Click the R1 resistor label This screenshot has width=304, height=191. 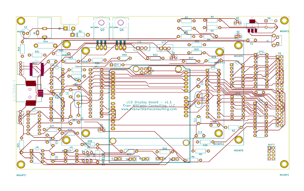click(x=212, y=17)
